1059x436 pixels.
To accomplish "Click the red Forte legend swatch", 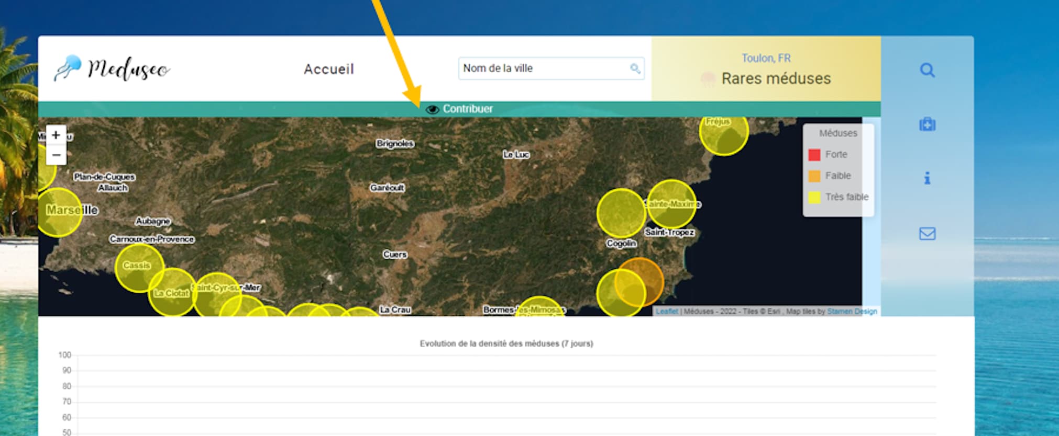I will (x=814, y=155).
